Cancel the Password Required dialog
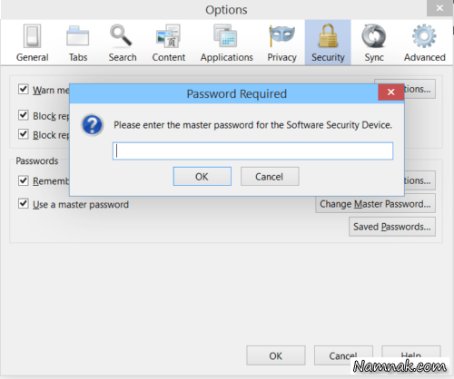454x379 pixels. click(x=270, y=177)
